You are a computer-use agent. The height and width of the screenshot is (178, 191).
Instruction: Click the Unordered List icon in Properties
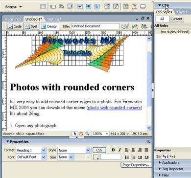click(x=127, y=157)
